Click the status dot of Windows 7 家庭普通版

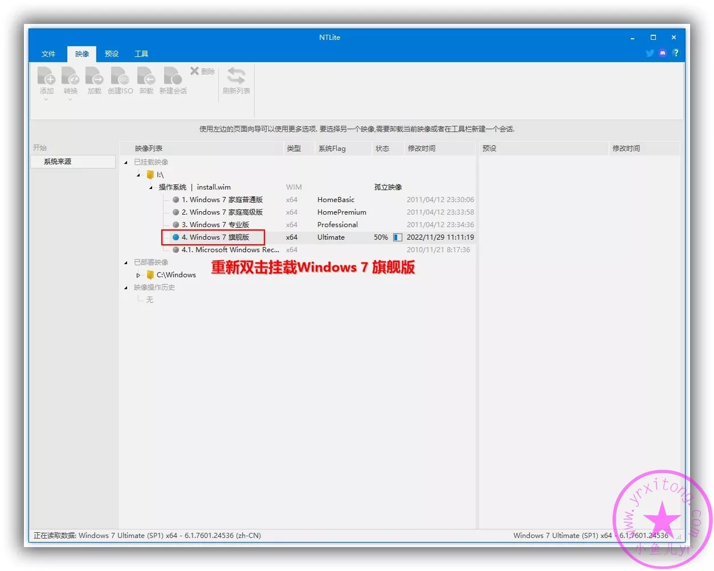(x=176, y=200)
